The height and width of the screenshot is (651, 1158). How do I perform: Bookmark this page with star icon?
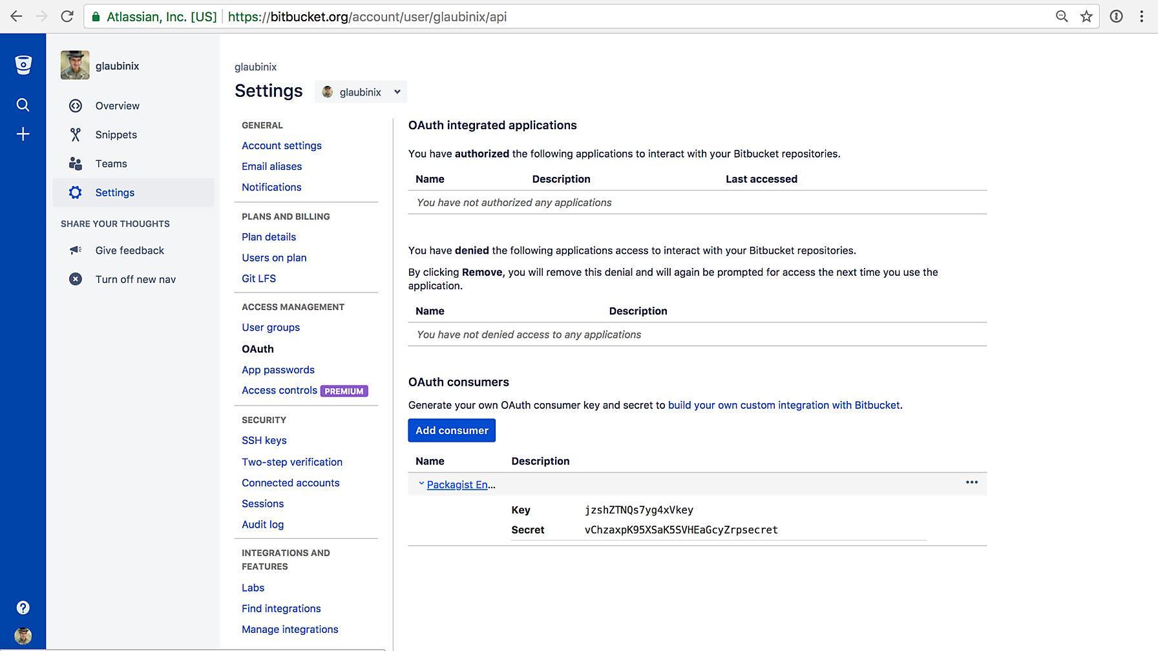click(x=1086, y=16)
